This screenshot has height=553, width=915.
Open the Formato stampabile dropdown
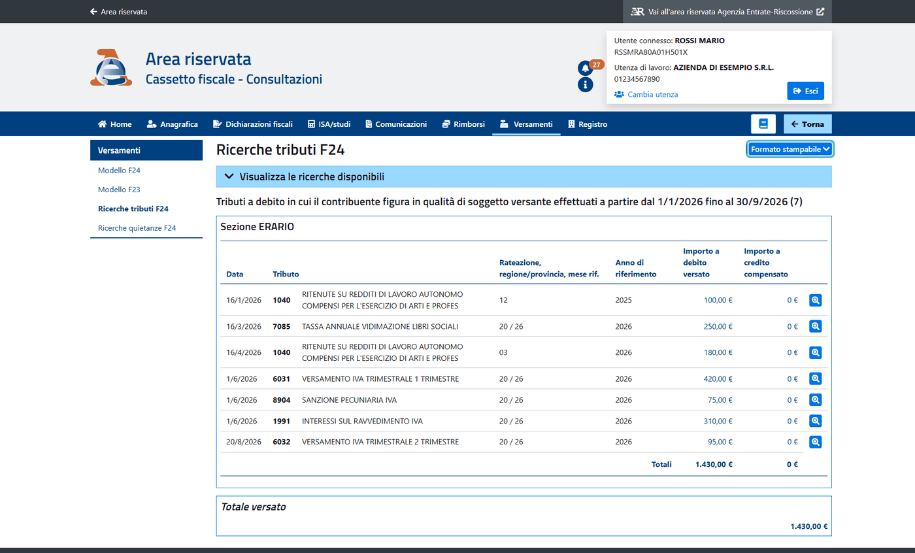pos(790,149)
